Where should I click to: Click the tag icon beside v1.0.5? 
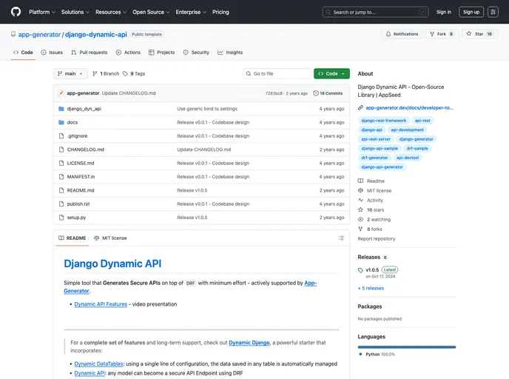point(360,270)
